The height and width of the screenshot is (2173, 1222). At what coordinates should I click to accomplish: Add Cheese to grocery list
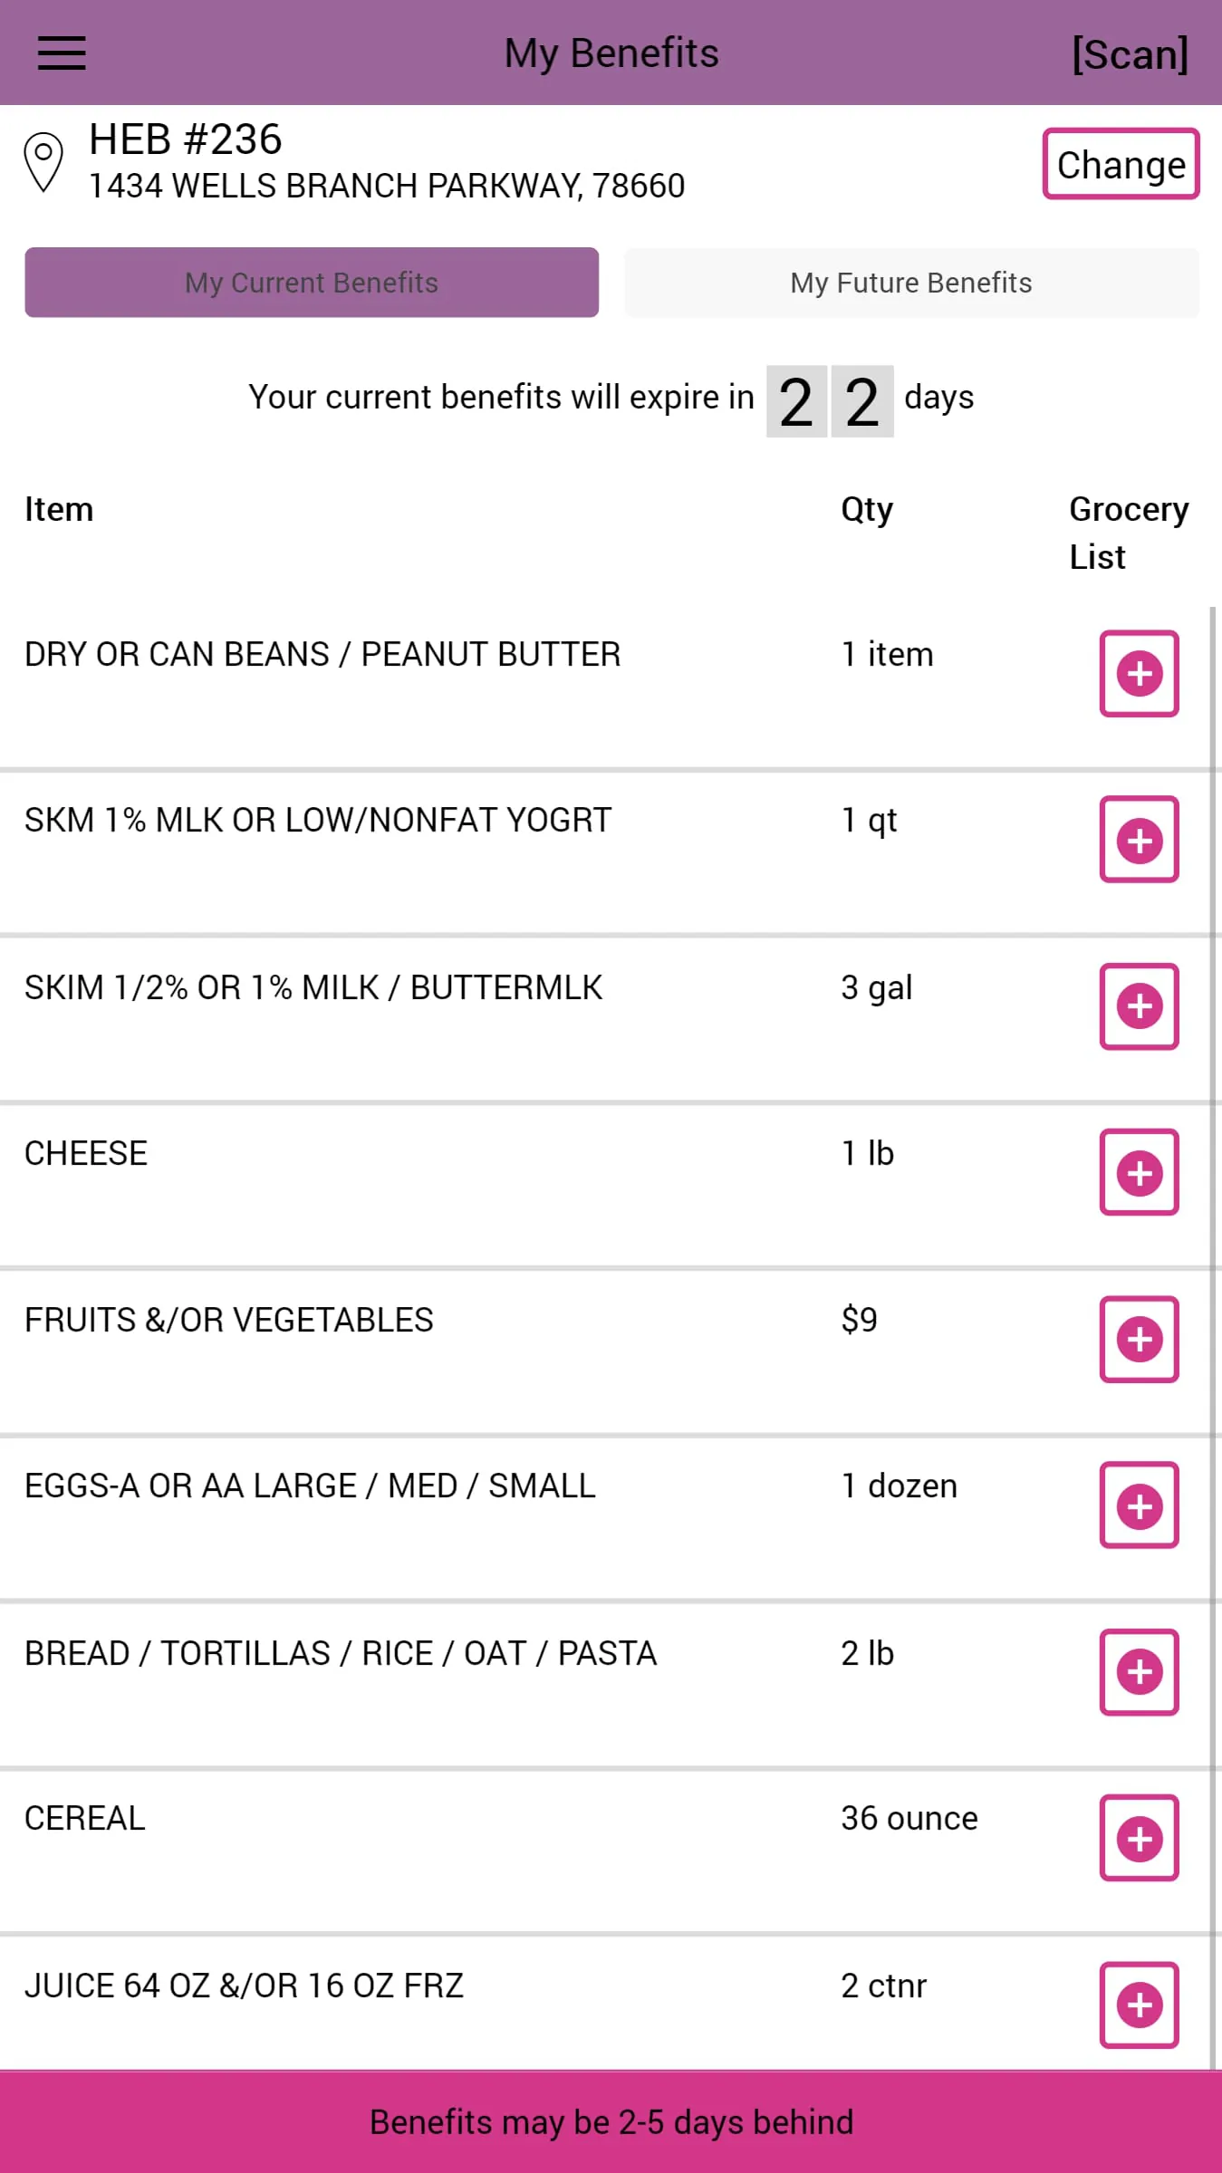click(1139, 1172)
